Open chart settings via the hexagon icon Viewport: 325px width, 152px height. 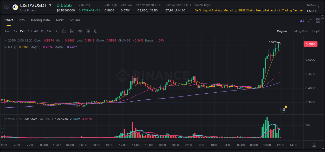pos(96,31)
